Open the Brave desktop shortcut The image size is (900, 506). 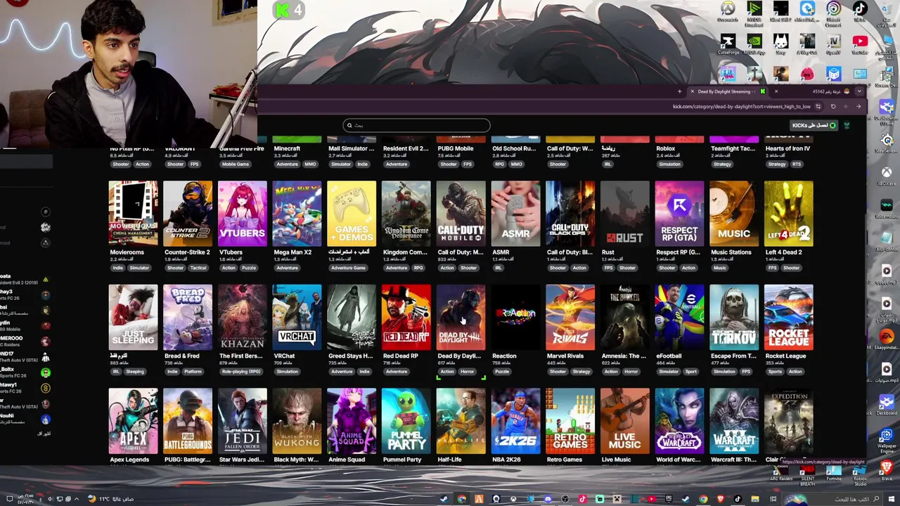pos(887,472)
